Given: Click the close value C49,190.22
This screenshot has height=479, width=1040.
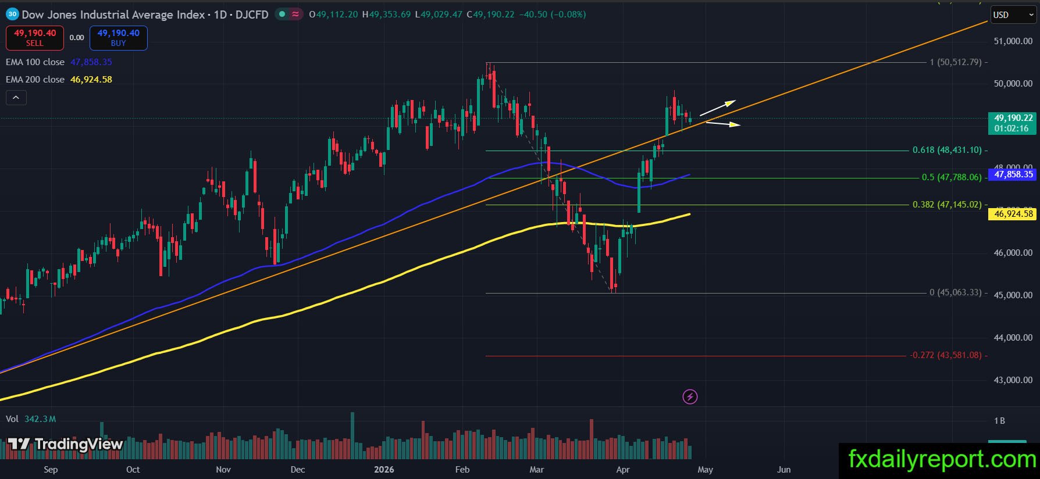Looking at the screenshot, I should 491,15.
